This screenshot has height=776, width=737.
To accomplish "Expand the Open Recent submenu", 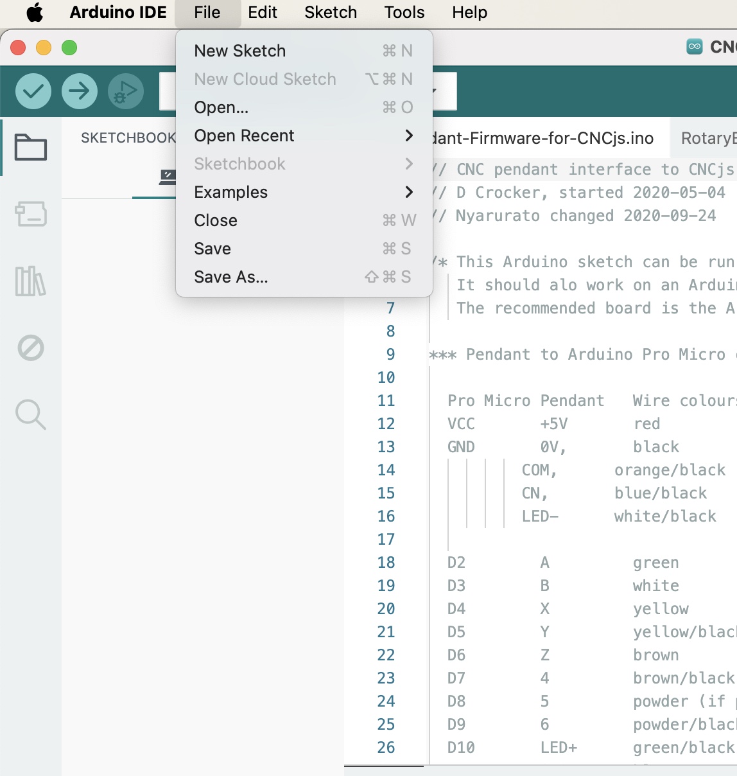I will (304, 136).
